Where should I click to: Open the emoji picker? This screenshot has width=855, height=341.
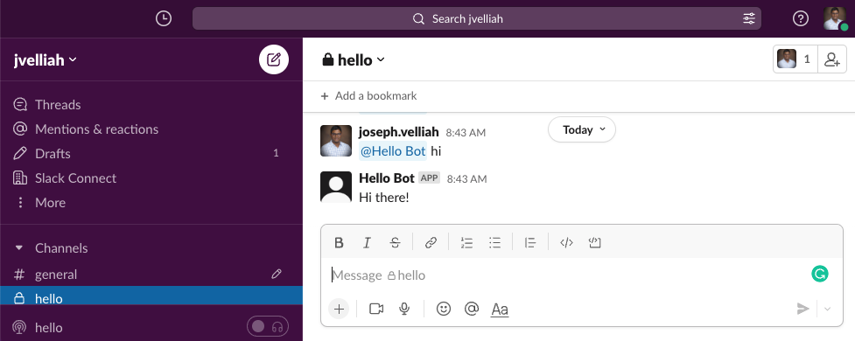tap(444, 309)
